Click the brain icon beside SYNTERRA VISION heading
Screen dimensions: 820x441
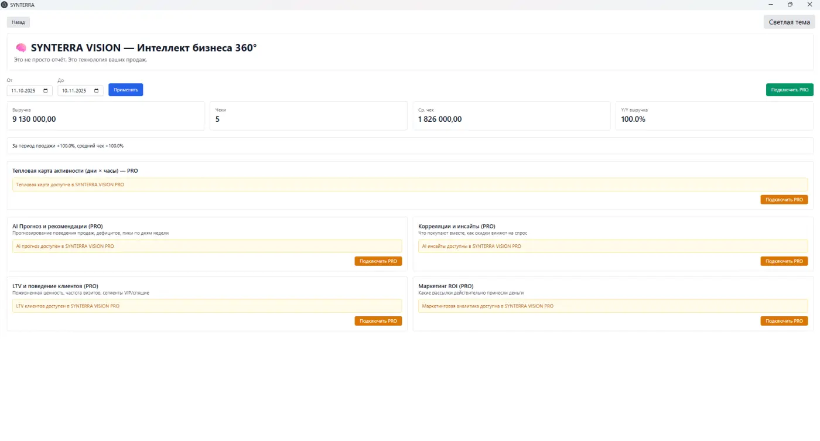pyautogui.click(x=21, y=48)
